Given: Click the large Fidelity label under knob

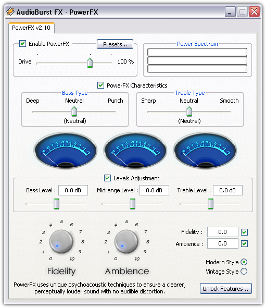Looking at the screenshot, I should pyautogui.click(x=61, y=272).
